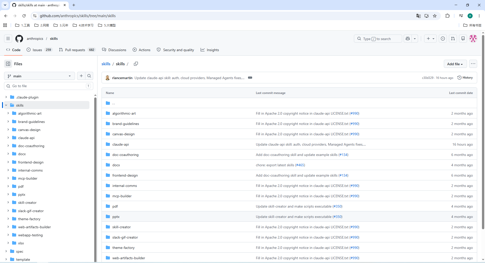The width and height of the screenshot is (485, 263).
Task: Open a new browser tab
Action: pos(74,5)
